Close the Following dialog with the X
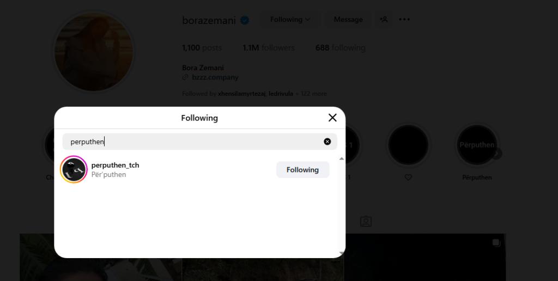 pos(332,118)
